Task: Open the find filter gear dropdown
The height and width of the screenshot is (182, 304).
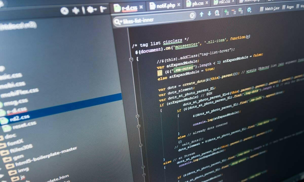Action: (249, 10)
